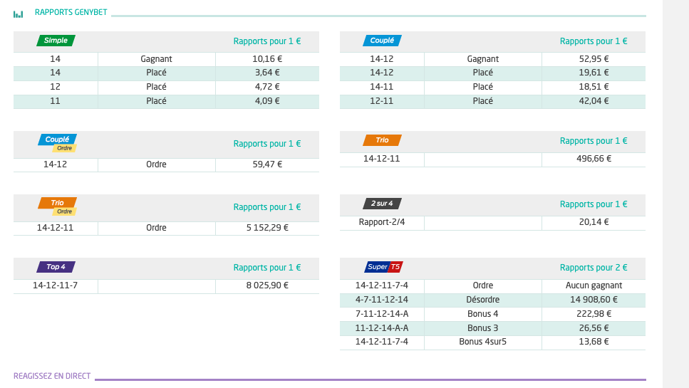Viewport: 689px width, 388px height.
Task: Click the Bonus 3 payout 26,56 €
Action: point(594,328)
